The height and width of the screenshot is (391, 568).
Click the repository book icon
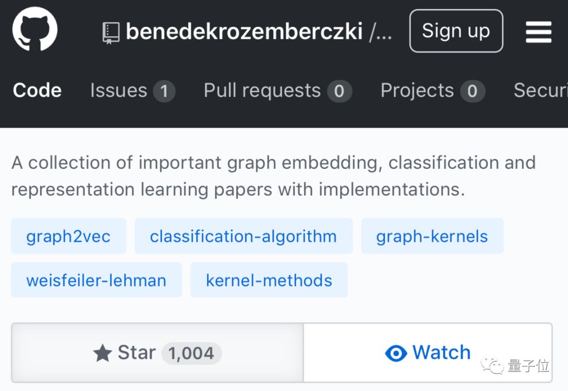click(111, 33)
